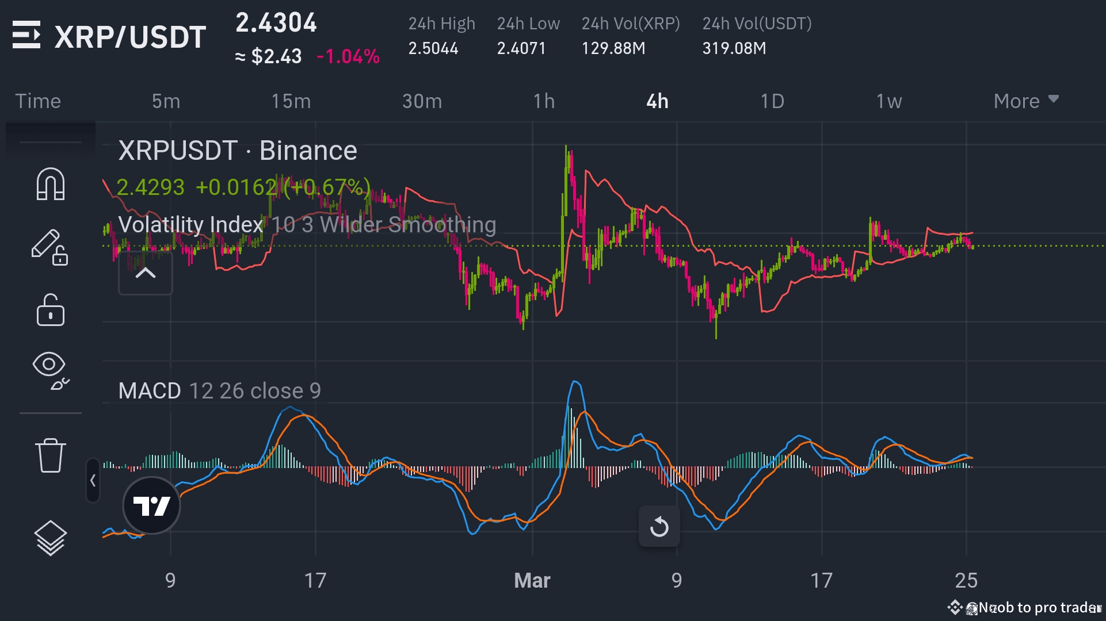
Task: Click the XRPUSDT · Binance symbol name
Action: (x=238, y=151)
